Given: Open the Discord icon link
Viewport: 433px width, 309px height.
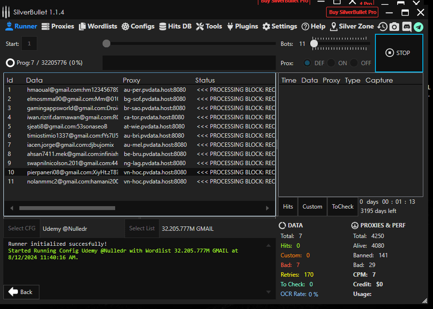Looking at the screenshot, I should click(x=406, y=27).
